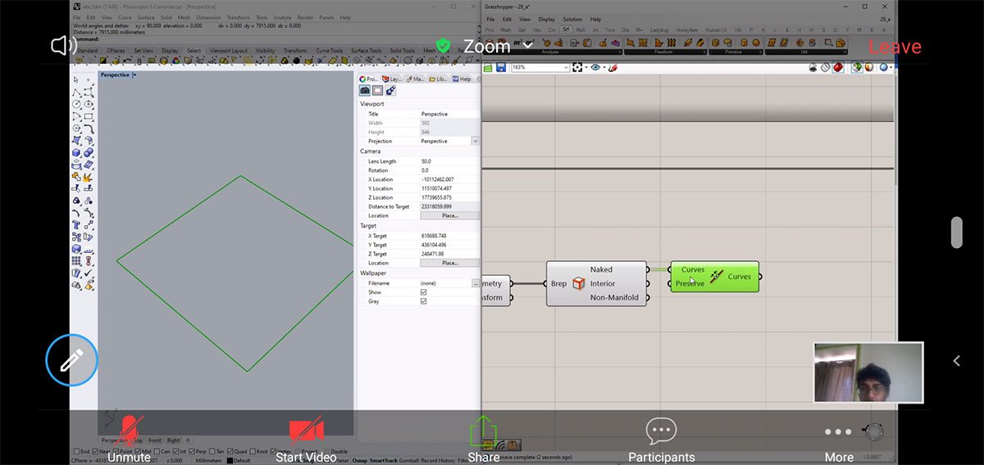
Task: Click the Brep Edges component icon
Action: pyautogui.click(x=578, y=283)
